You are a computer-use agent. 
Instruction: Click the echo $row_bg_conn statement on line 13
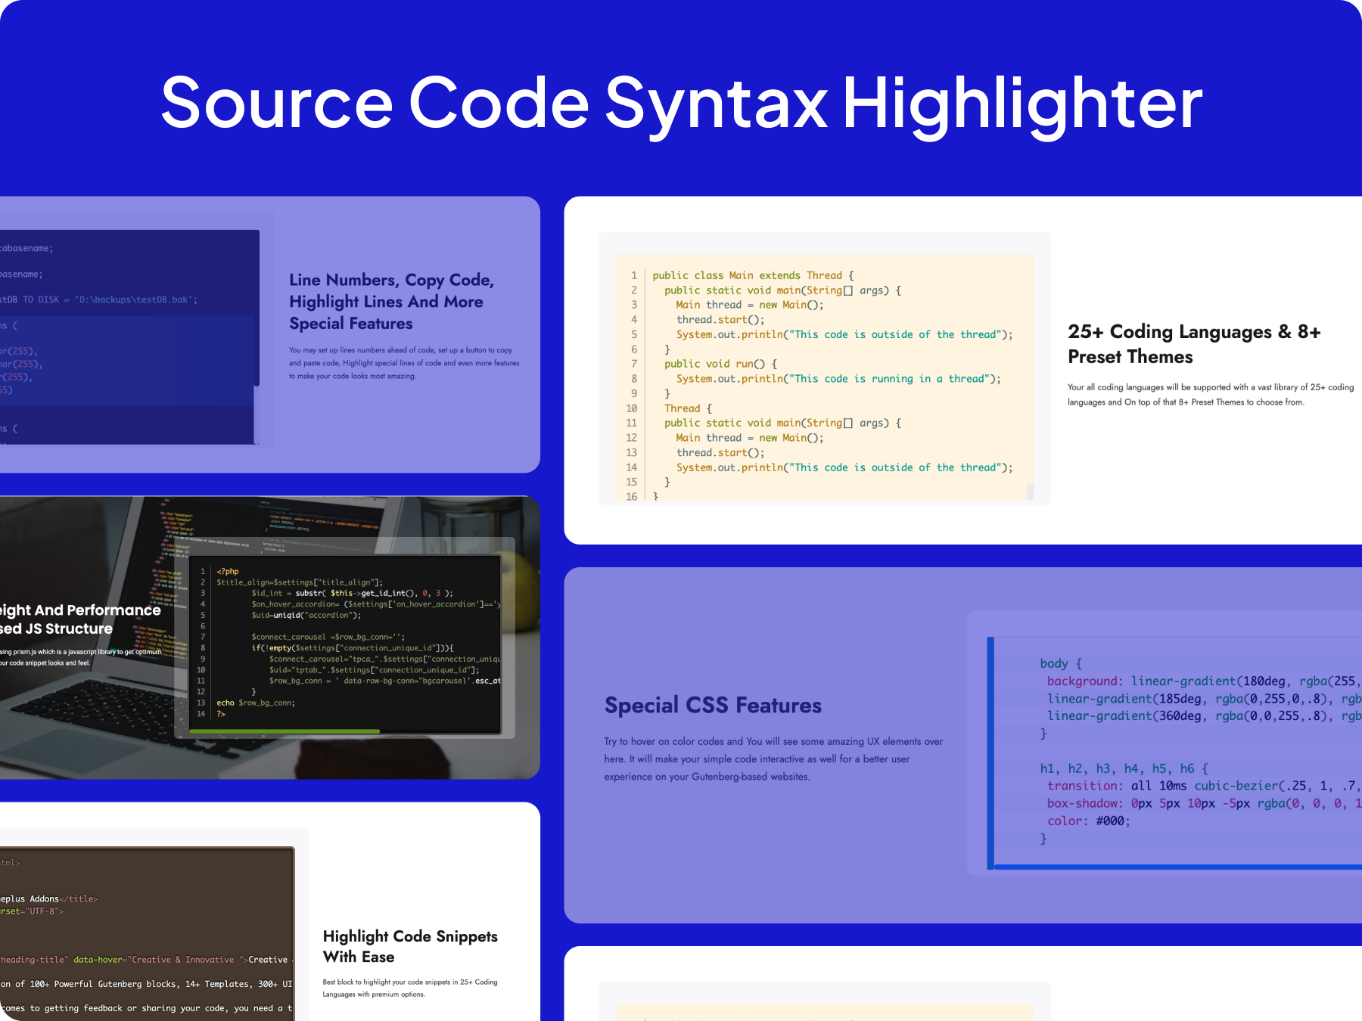tap(255, 703)
